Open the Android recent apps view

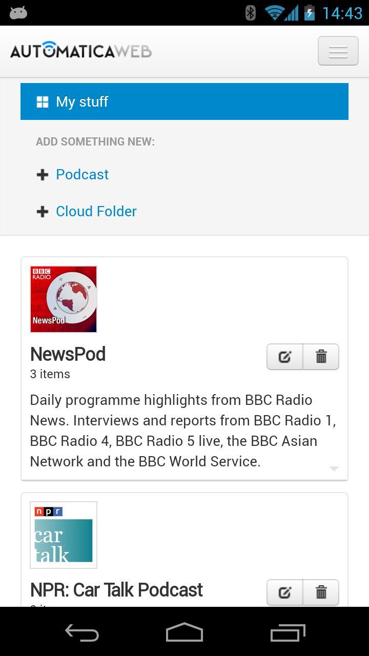tap(288, 632)
